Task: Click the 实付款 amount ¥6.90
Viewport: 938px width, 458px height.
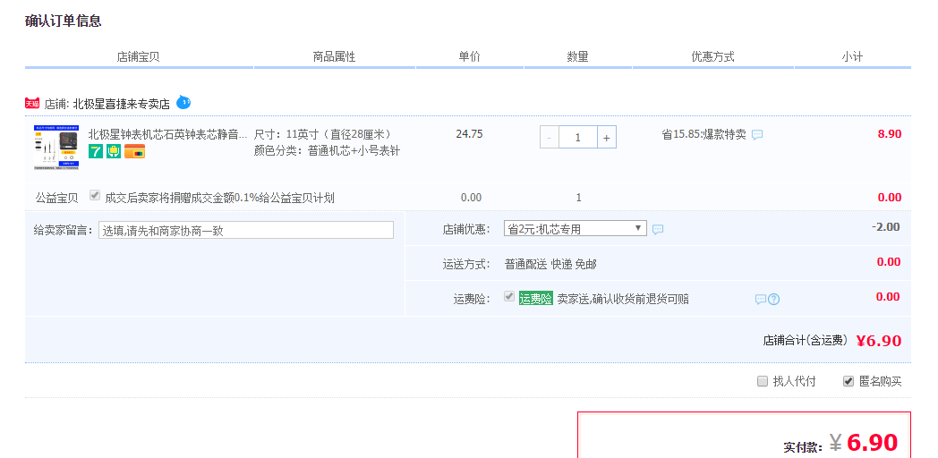Action: pyautogui.click(x=864, y=443)
